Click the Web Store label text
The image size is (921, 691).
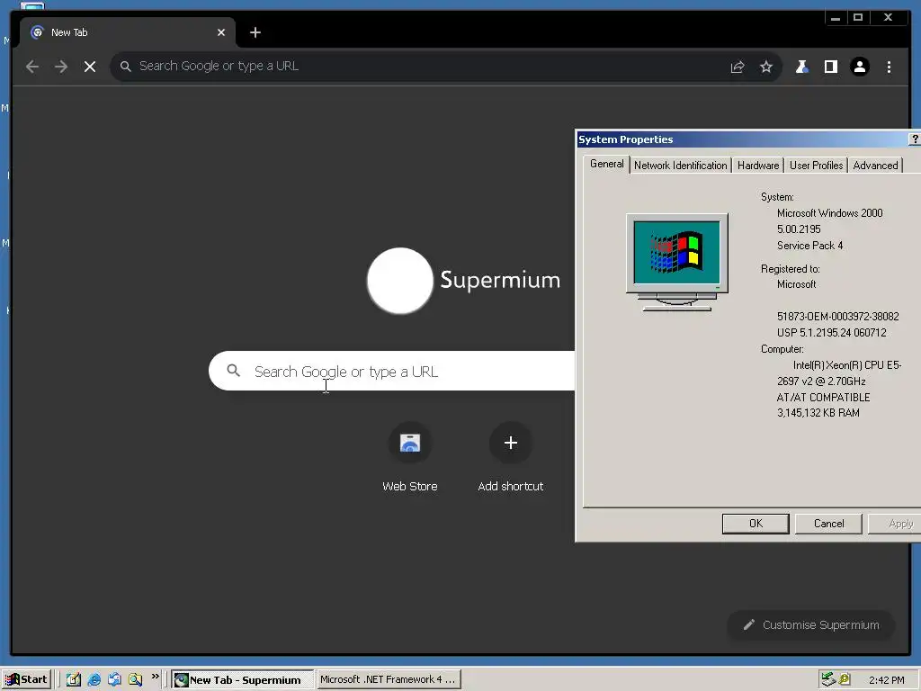click(410, 486)
